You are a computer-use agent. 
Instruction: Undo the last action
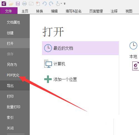44,4
